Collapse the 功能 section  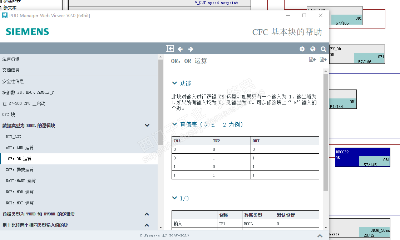(174, 83)
